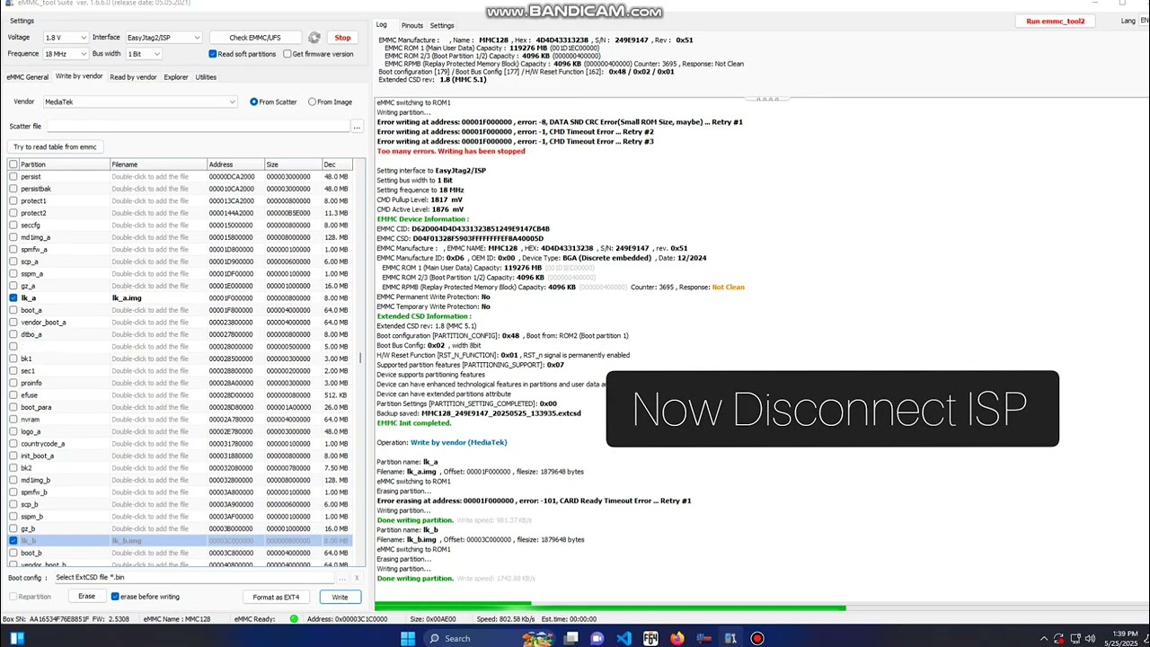The height and width of the screenshot is (647, 1150).
Task: Click the Size column header
Action: coord(293,164)
